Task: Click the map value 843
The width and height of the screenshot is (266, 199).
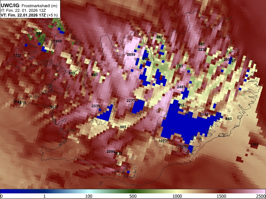Action: (228, 119)
